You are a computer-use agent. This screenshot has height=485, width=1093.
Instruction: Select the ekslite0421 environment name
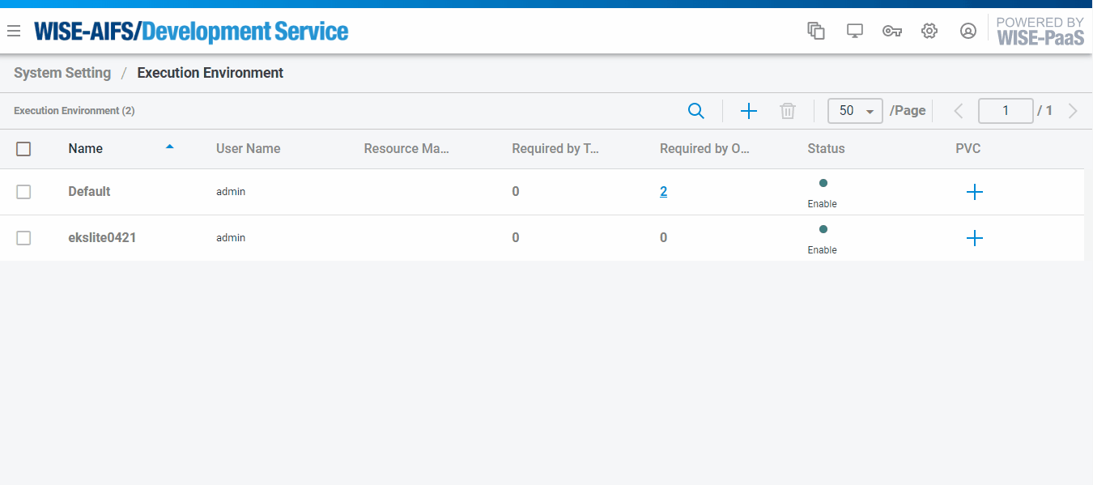pyautogui.click(x=102, y=238)
